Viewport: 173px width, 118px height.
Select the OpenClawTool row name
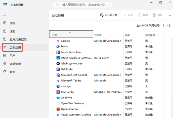point(69,109)
